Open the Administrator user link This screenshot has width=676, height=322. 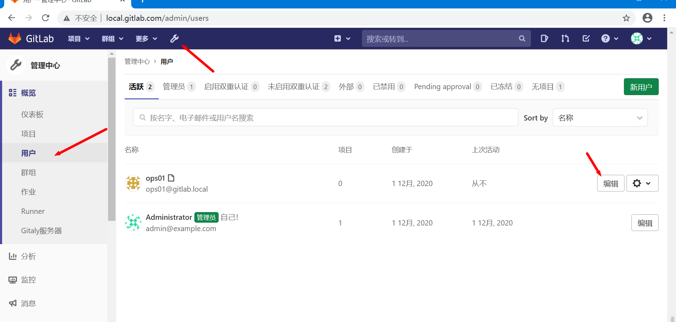169,217
